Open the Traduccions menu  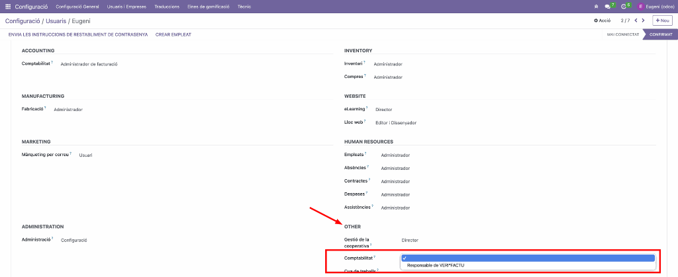[167, 6]
